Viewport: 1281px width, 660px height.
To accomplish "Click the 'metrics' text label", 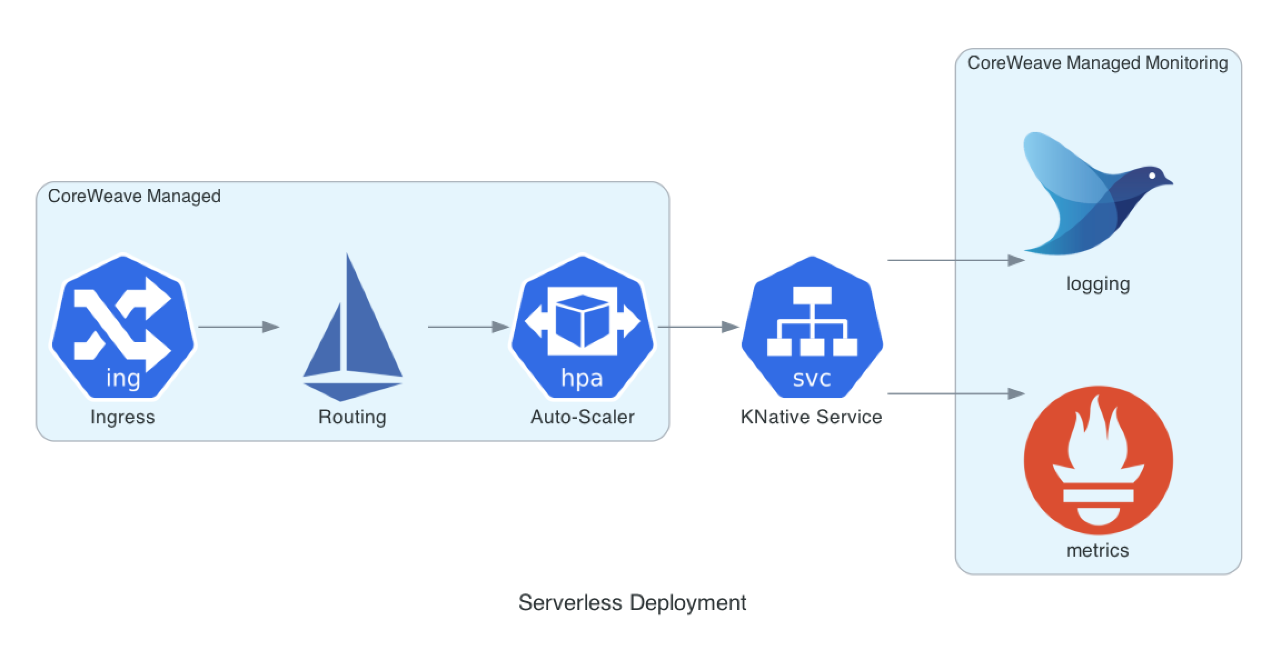I will [1098, 550].
